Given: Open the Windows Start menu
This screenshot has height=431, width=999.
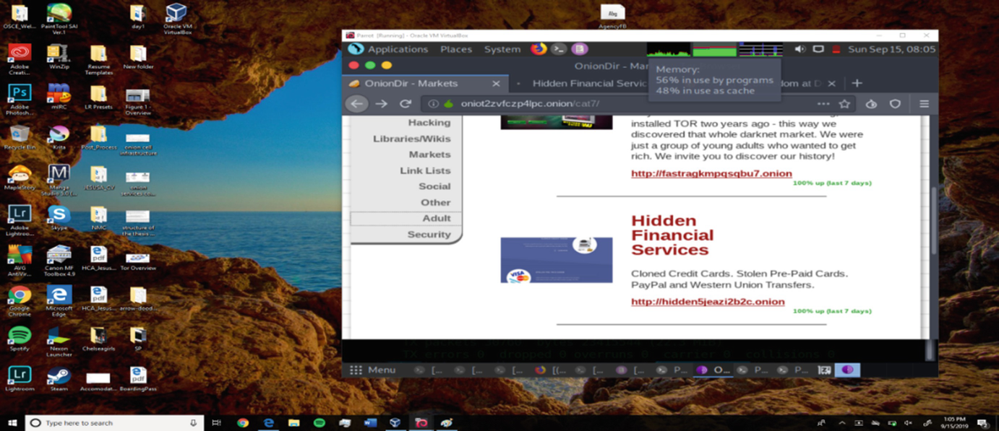Looking at the screenshot, I should click(12, 422).
